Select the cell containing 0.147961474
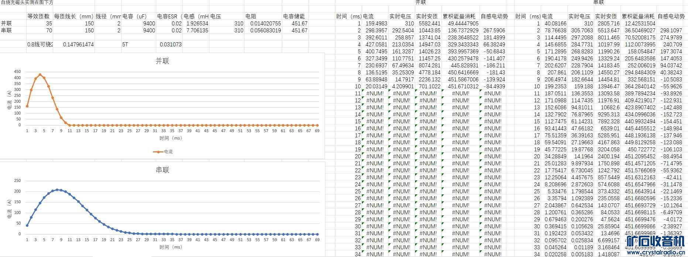688x257 pixels. (78, 45)
